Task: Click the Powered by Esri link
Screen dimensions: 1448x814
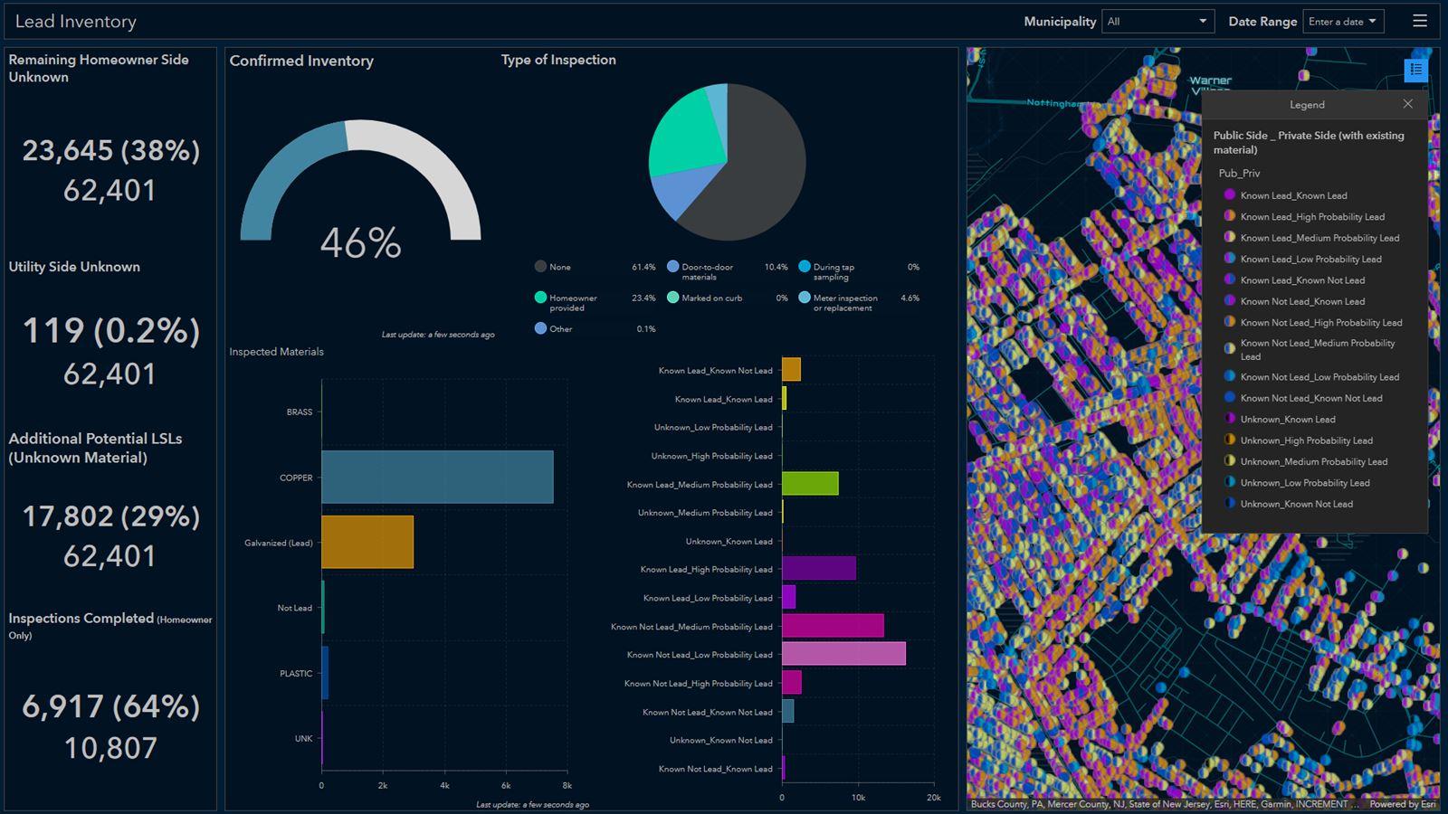Action: coord(1402,804)
